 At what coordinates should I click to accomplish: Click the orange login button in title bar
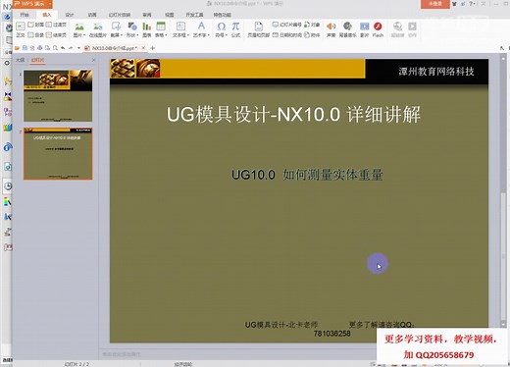point(434,4)
